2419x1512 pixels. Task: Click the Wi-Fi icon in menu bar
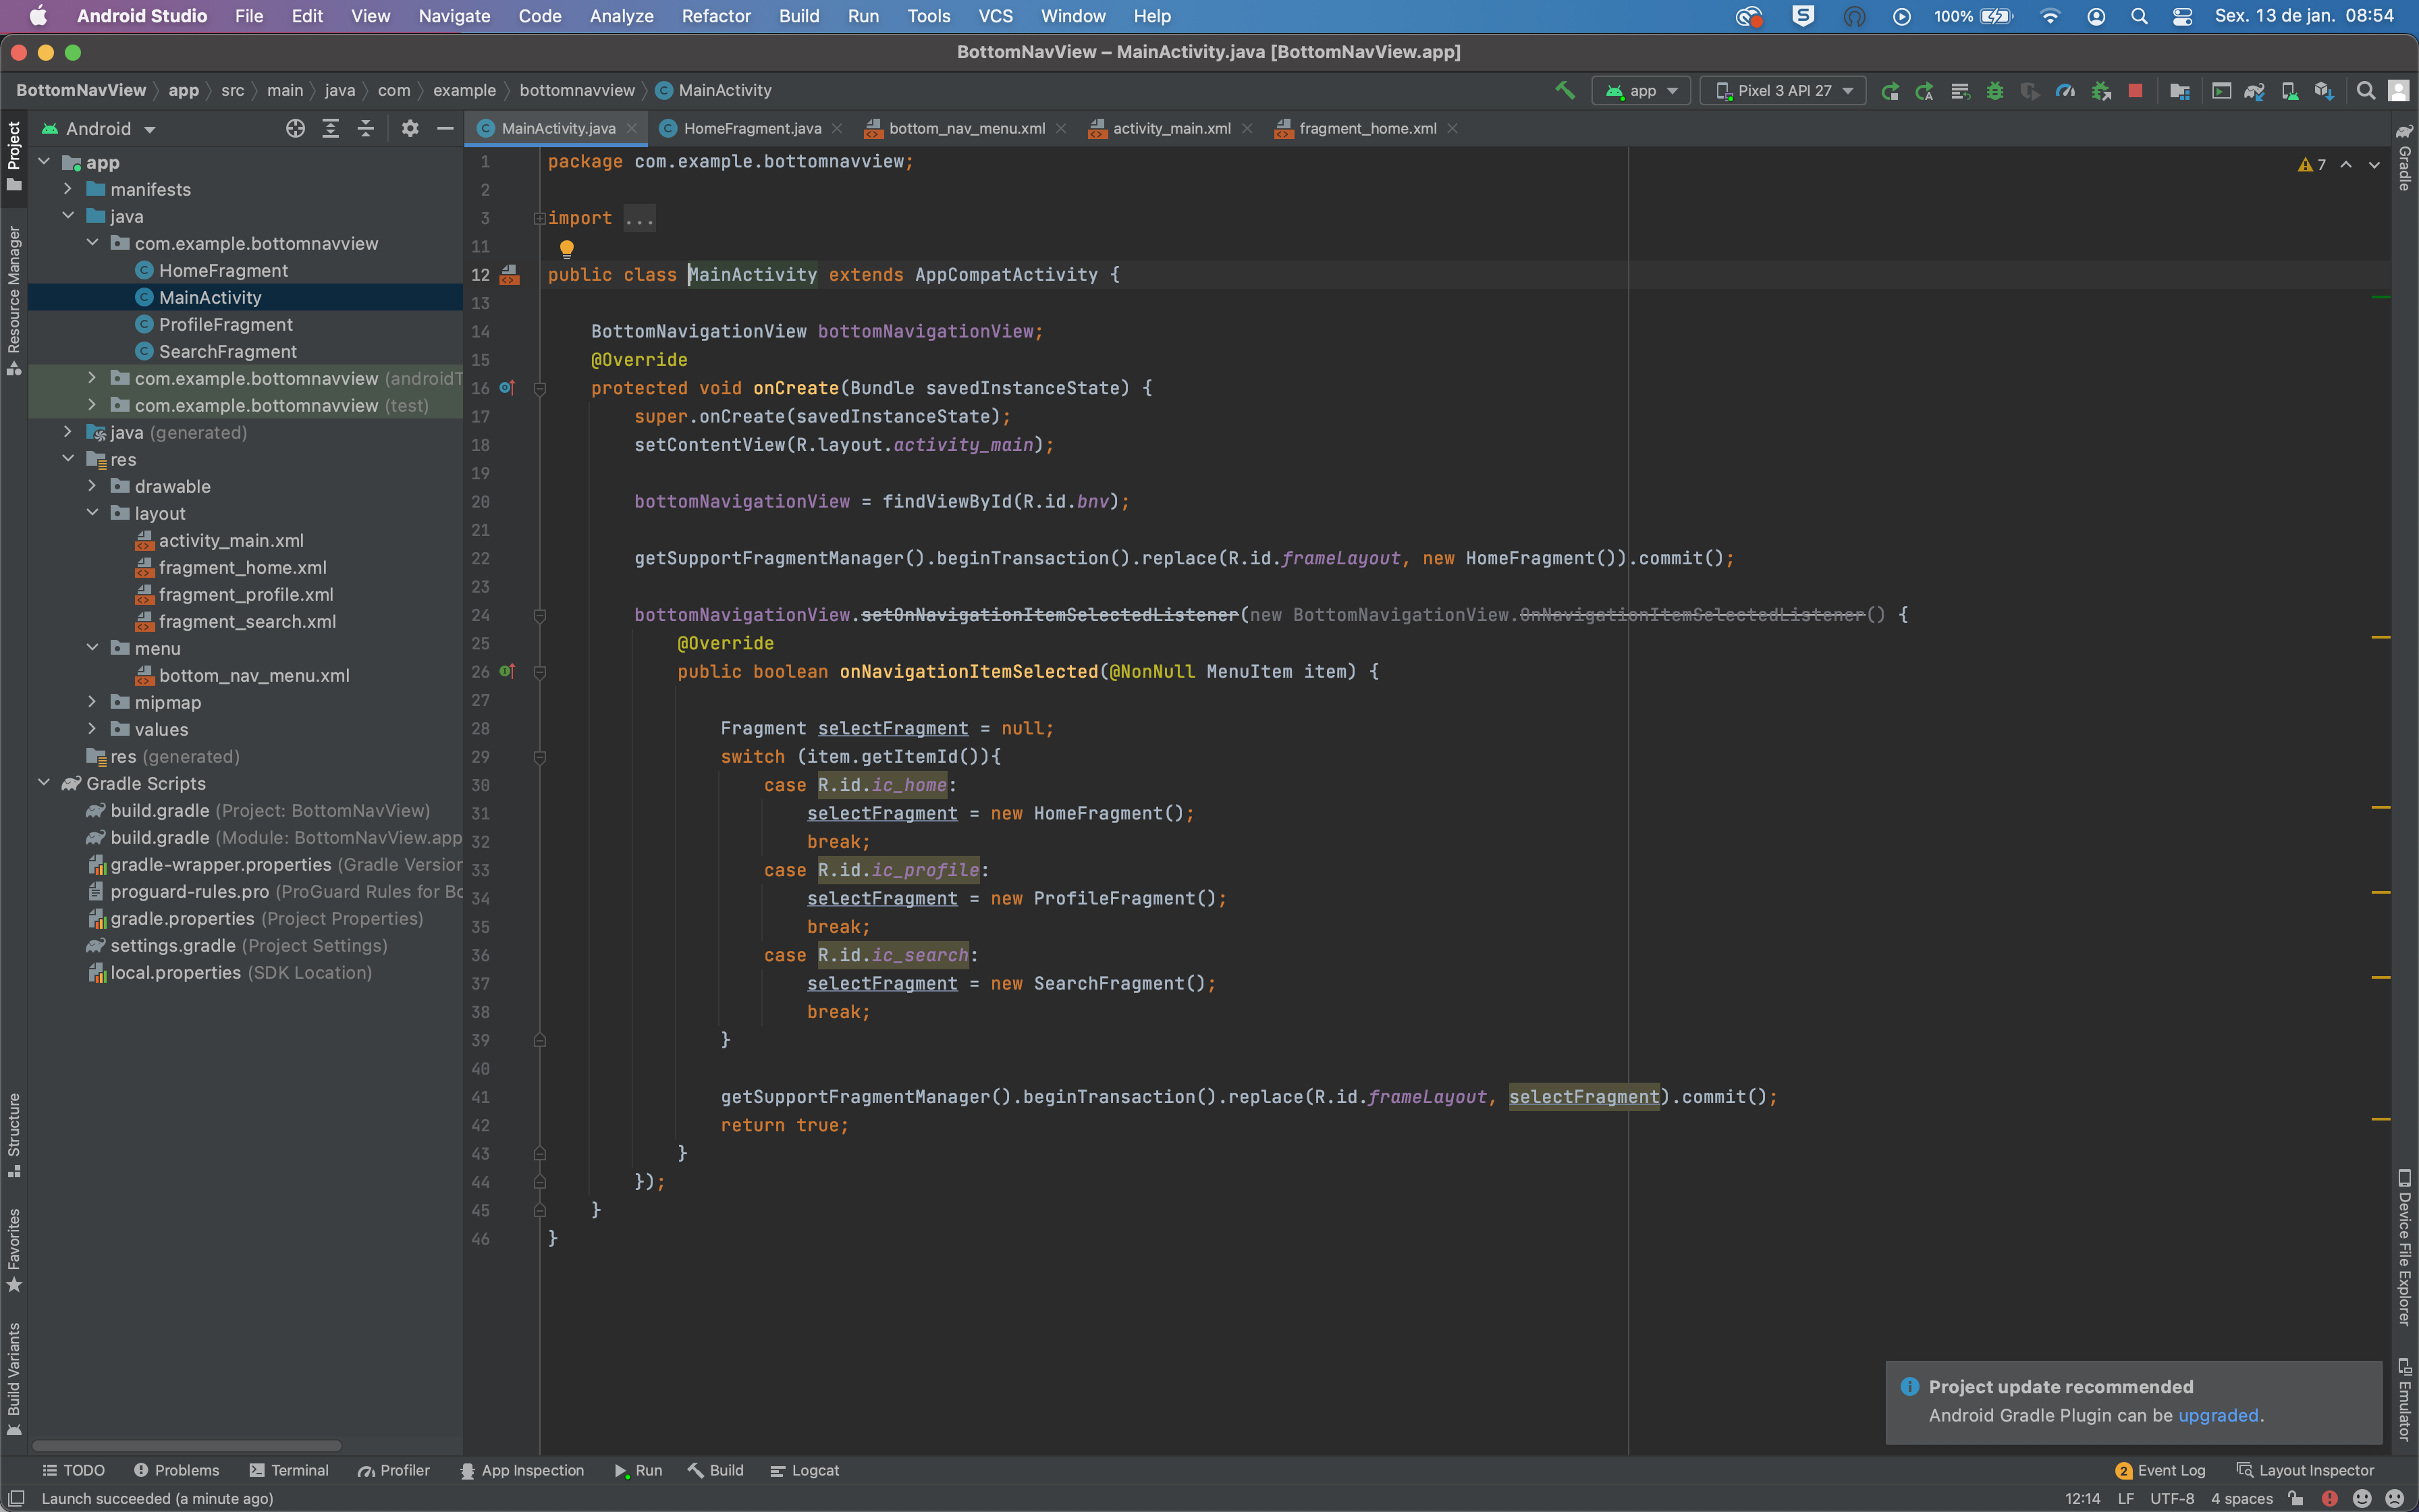pos(2050,16)
